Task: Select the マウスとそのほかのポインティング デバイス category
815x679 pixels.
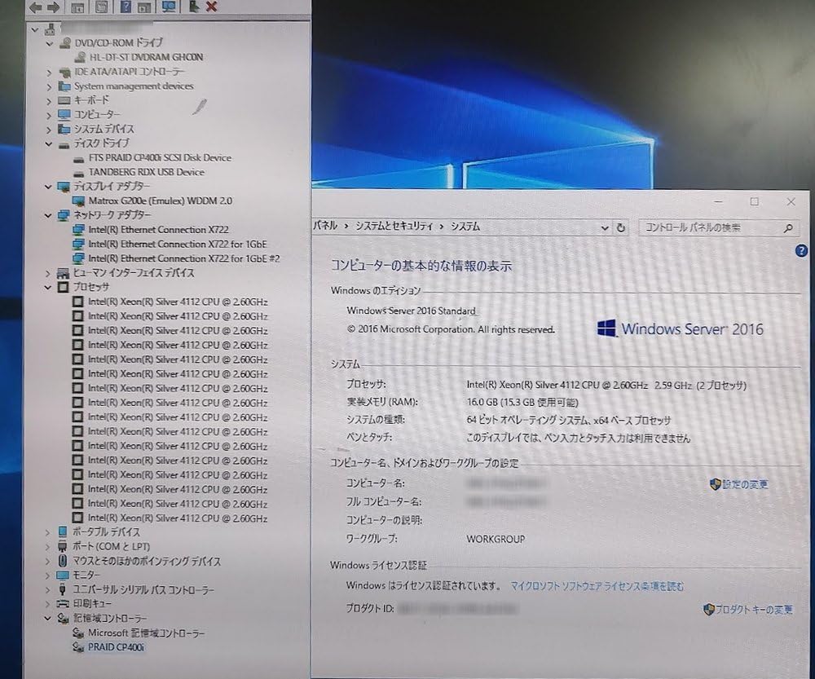Action: click(147, 561)
